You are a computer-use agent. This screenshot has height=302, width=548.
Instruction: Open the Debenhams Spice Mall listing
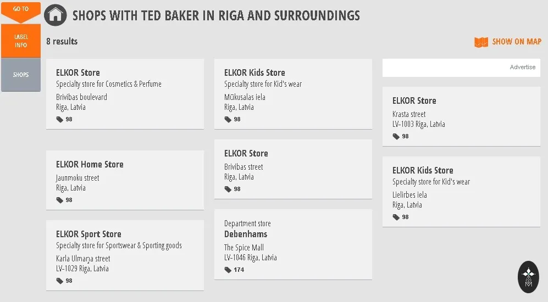[x=293, y=244]
